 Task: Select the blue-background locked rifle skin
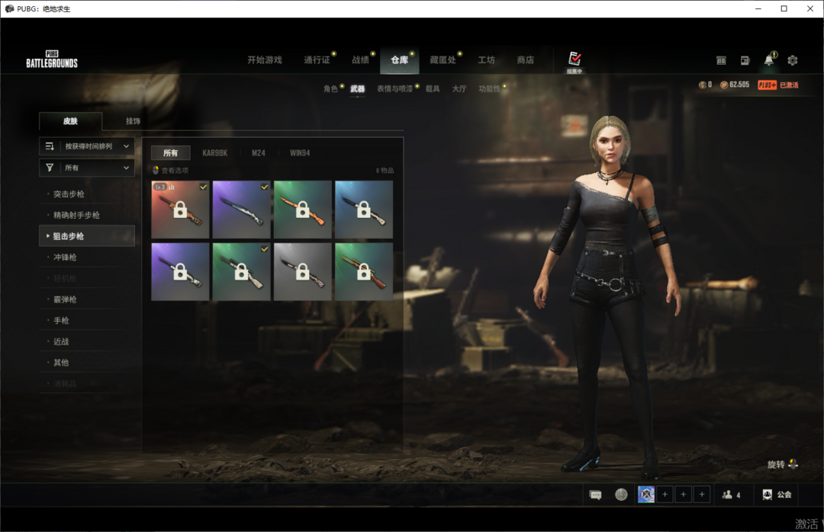point(364,210)
